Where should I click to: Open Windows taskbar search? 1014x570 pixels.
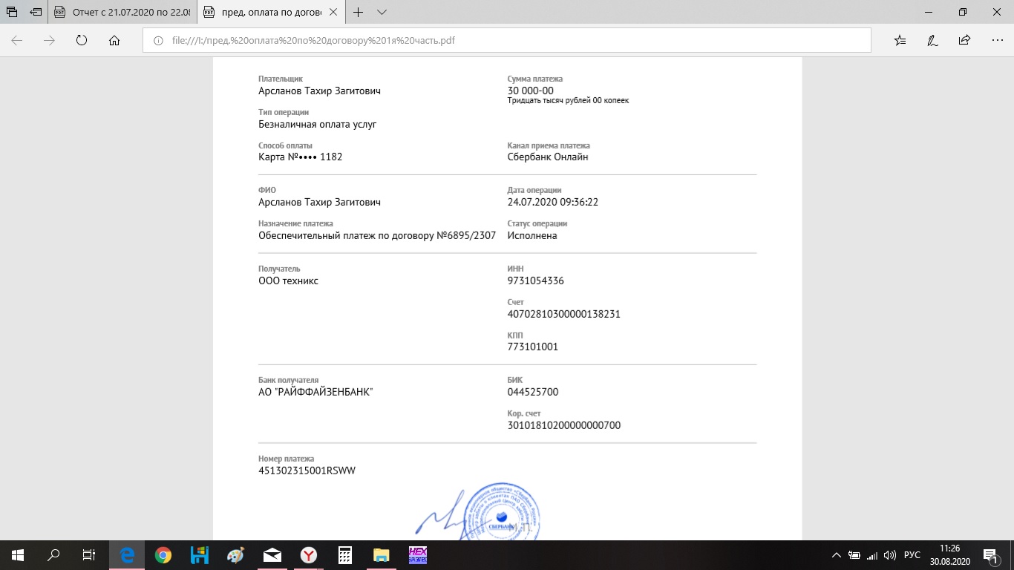pos(53,555)
